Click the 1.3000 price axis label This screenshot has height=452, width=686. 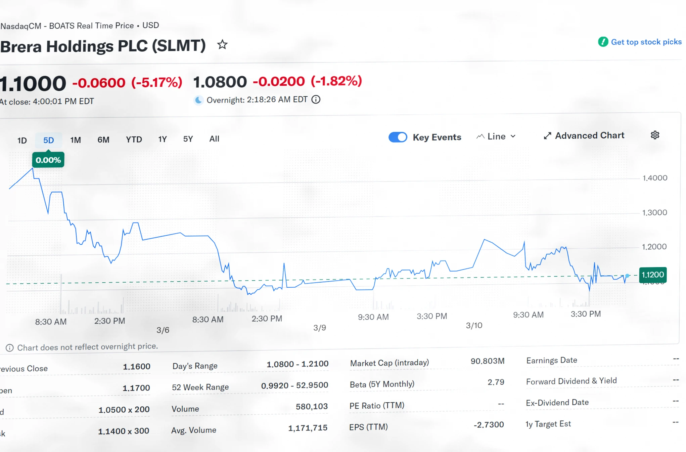[x=654, y=212]
